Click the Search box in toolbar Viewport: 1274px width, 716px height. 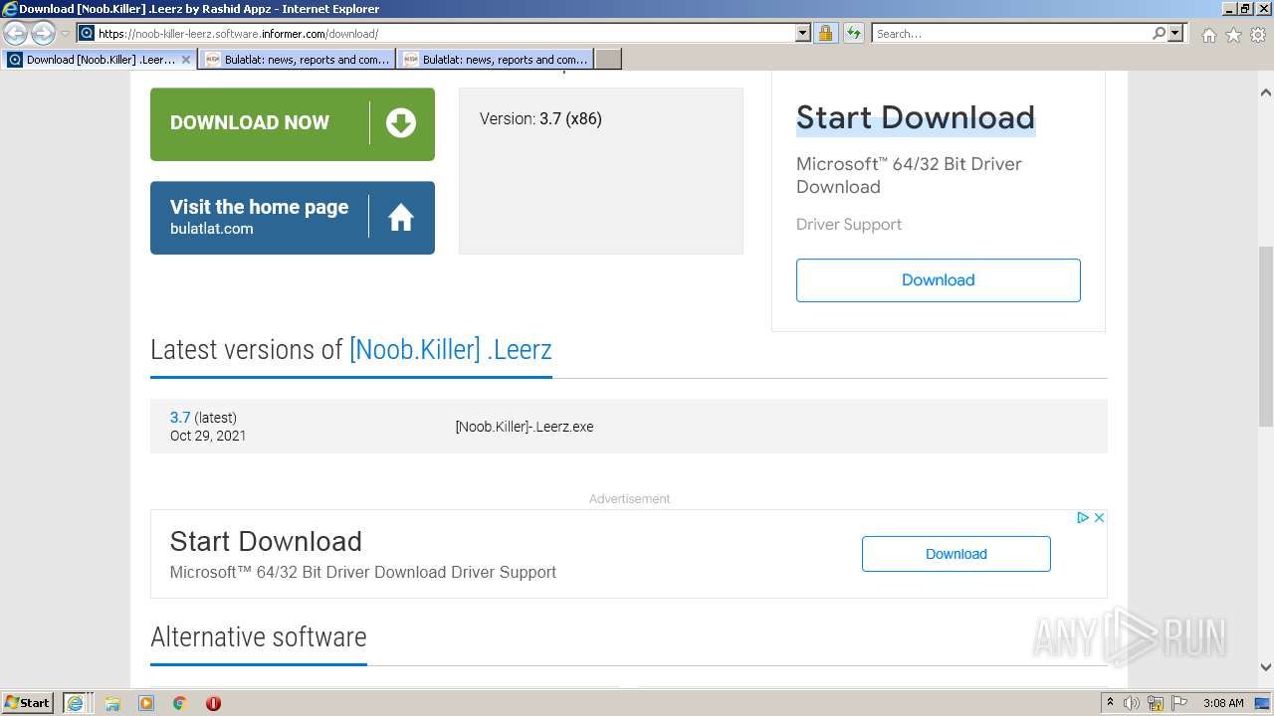1011,34
